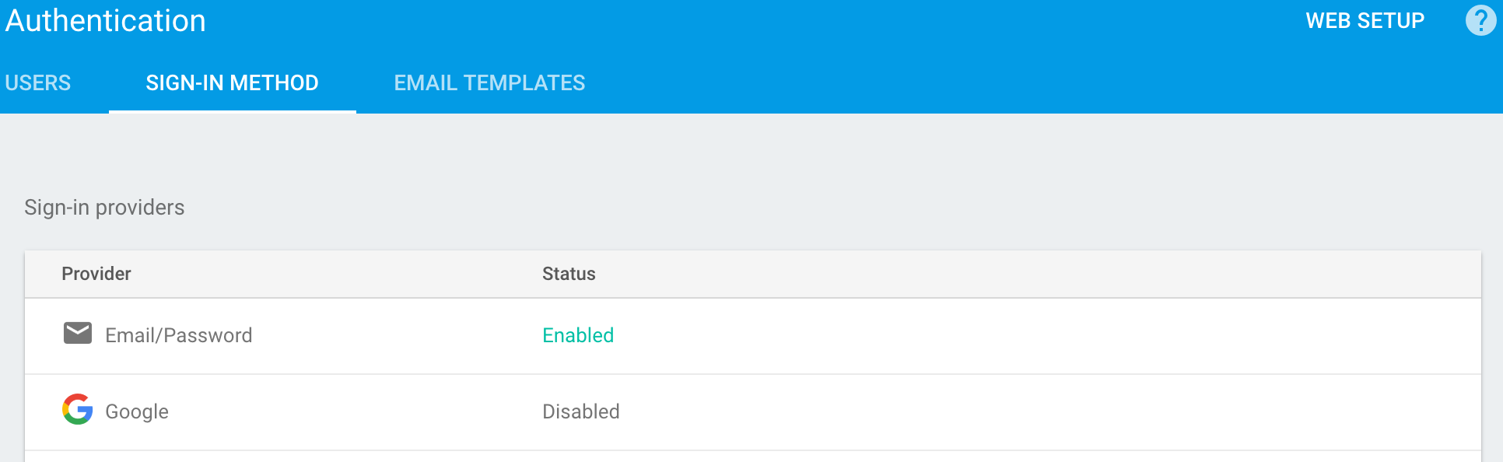The height and width of the screenshot is (462, 1503).
Task: Open help via the circular question icon
Action: (x=1480, y=21)
